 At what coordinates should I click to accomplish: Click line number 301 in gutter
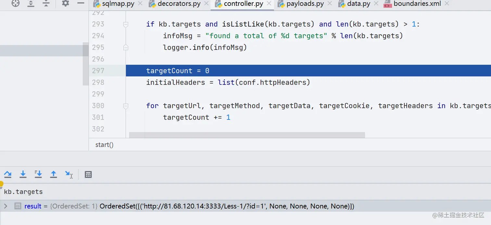(98, 117)
